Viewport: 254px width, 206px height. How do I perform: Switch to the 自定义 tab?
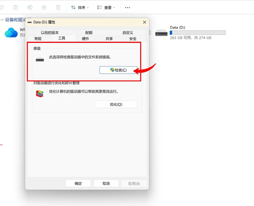[128, 33]
